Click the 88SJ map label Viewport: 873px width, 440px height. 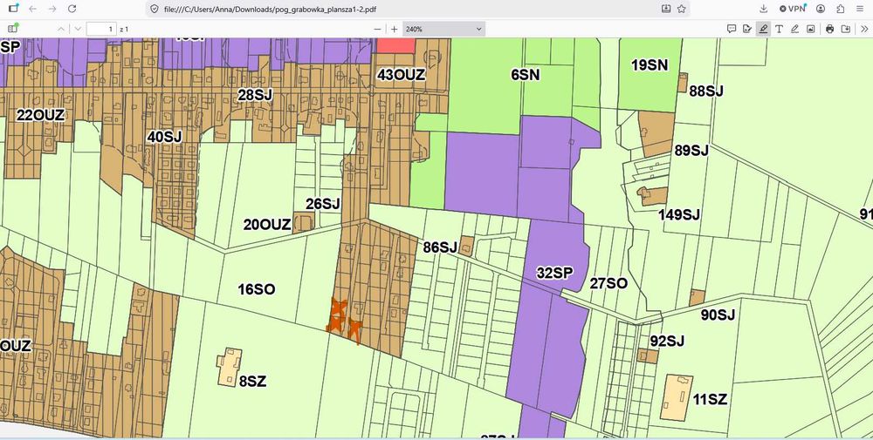pyautogui.click(x=706, y=91)
